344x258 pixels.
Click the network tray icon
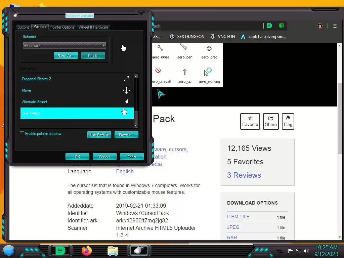(299, 251)
